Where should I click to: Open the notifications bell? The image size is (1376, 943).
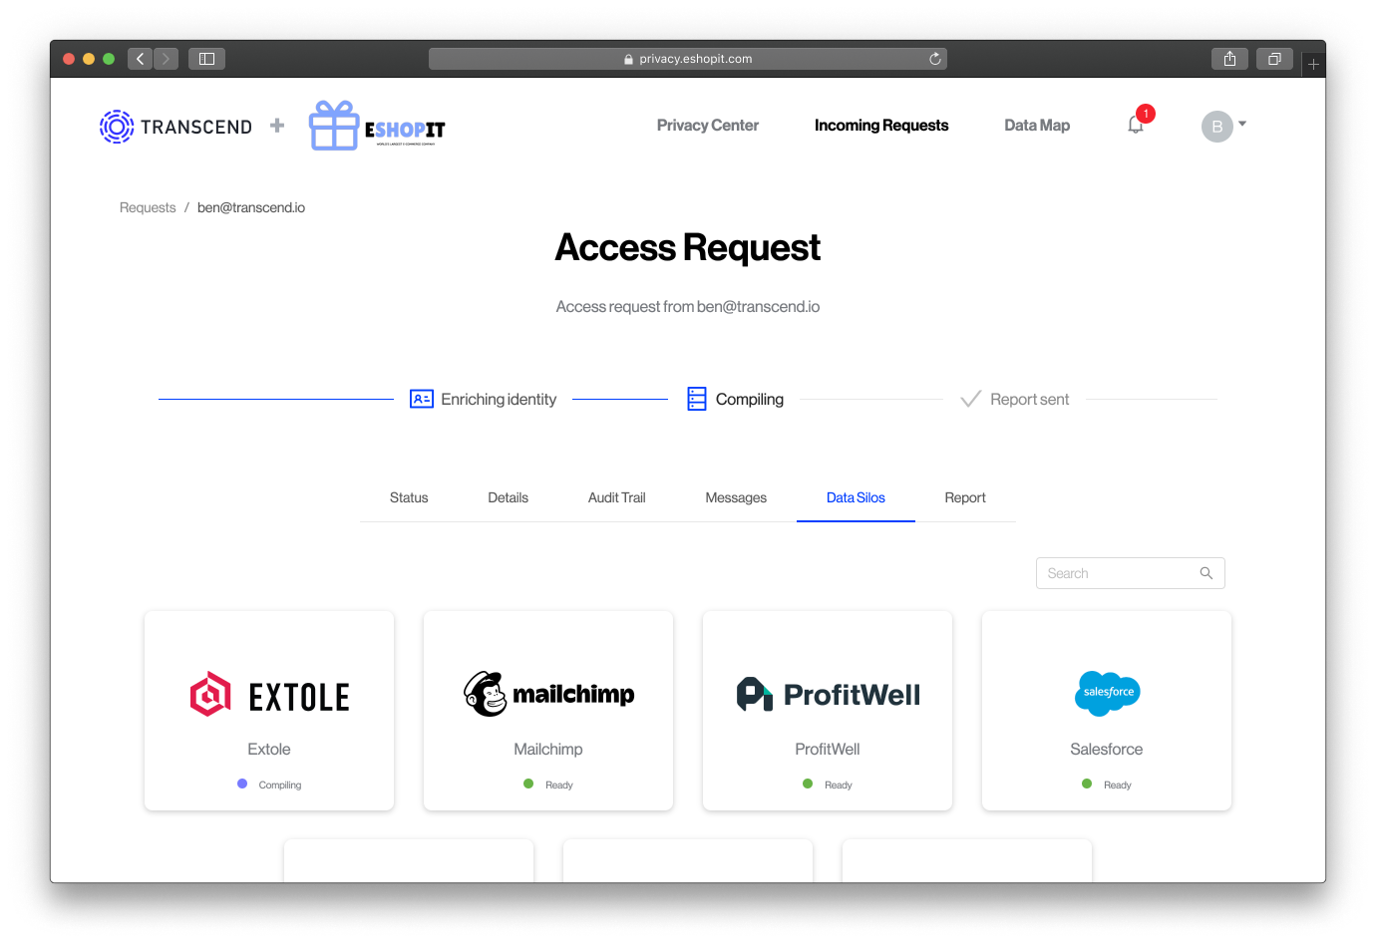point(1136,125)
